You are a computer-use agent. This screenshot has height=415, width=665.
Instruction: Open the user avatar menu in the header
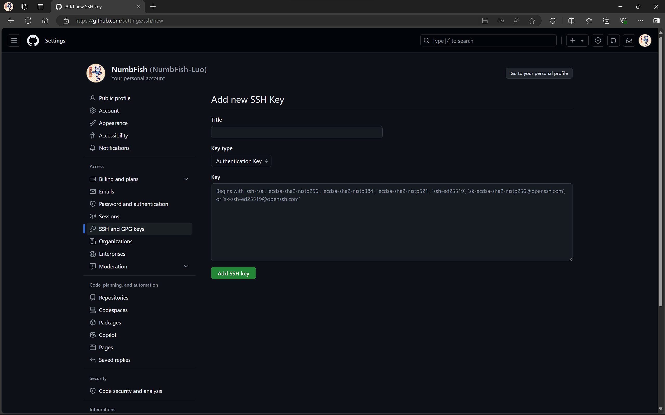645,41
